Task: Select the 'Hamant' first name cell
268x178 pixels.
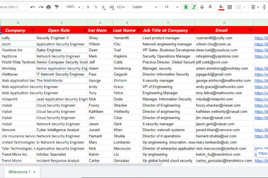Action: click(x=100, y=136)
